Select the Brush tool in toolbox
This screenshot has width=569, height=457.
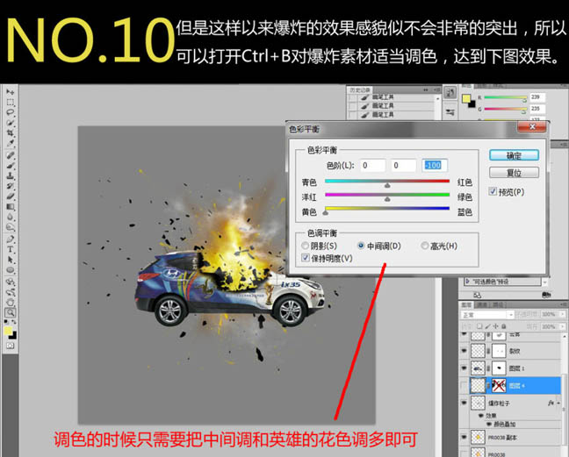(11, 166)
